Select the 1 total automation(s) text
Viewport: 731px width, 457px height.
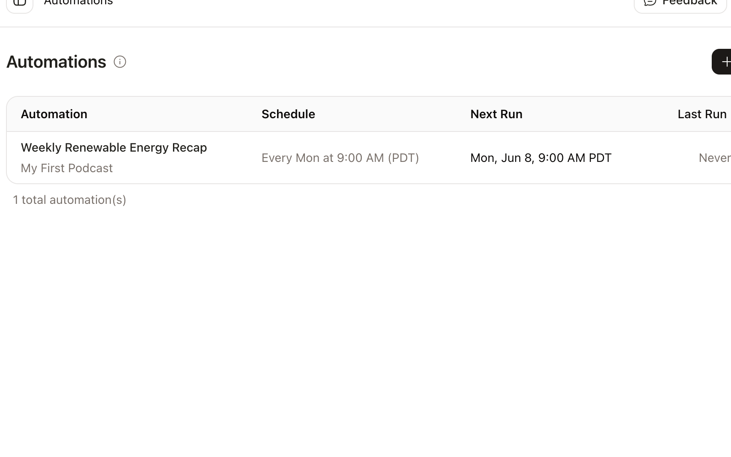coord(70,200)
